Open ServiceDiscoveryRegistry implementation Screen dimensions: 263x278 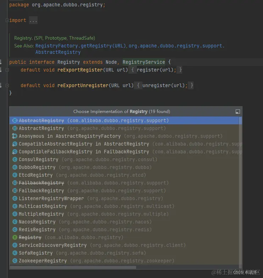[124, 245]
